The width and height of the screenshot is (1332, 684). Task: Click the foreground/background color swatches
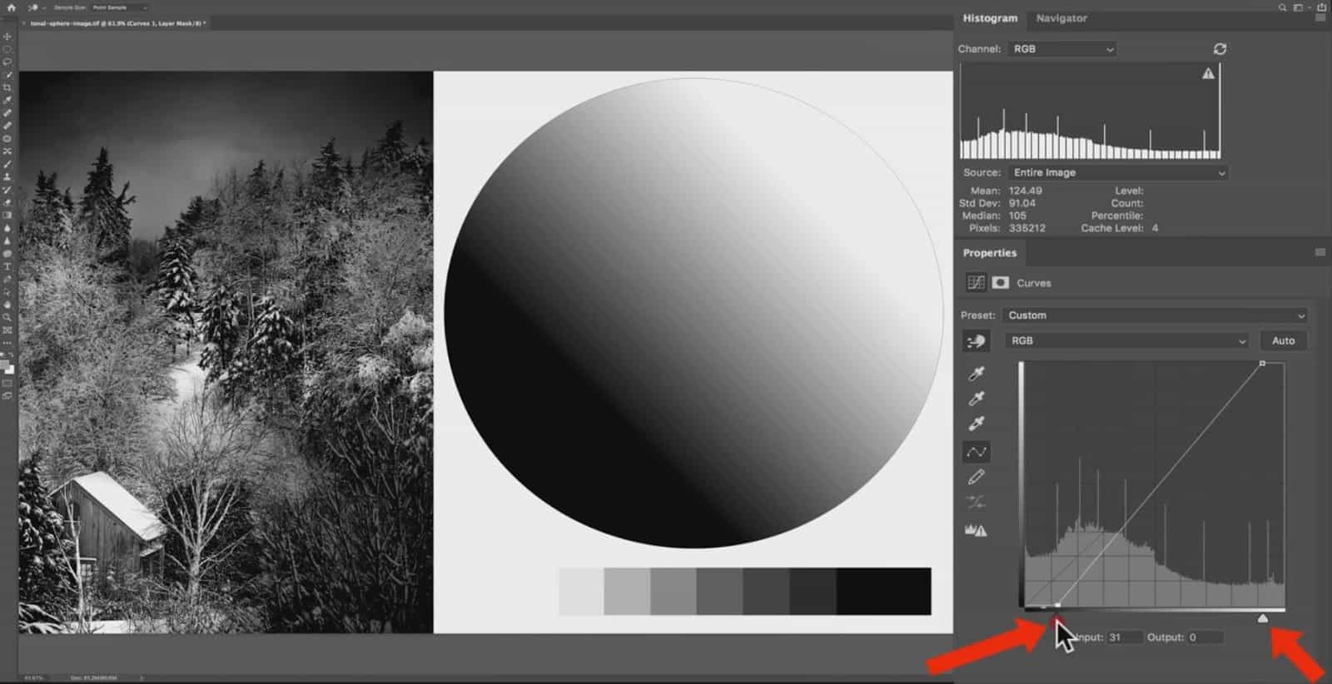[x=7, y=366]
